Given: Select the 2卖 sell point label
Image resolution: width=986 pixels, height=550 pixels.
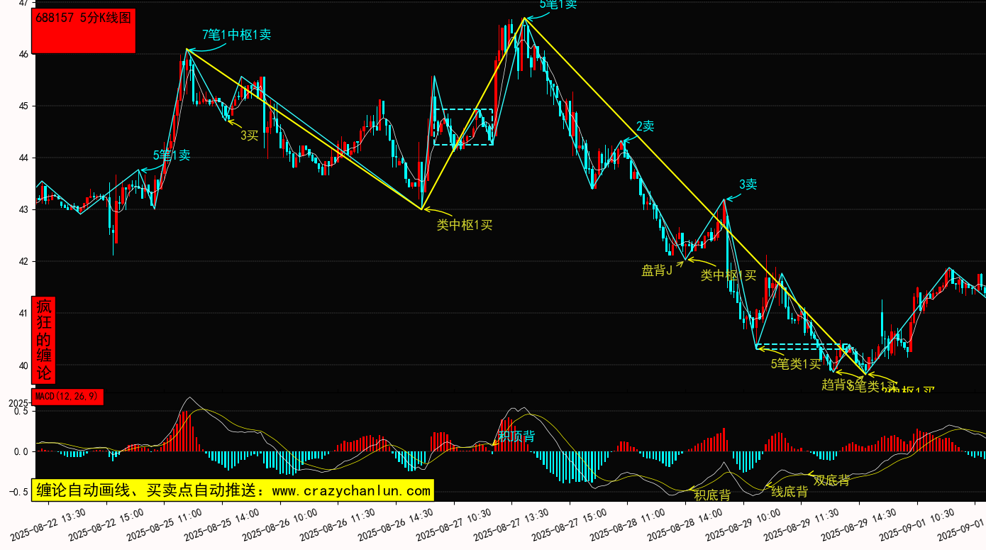Looking at the screenshot, I should [x=645, y=126].
